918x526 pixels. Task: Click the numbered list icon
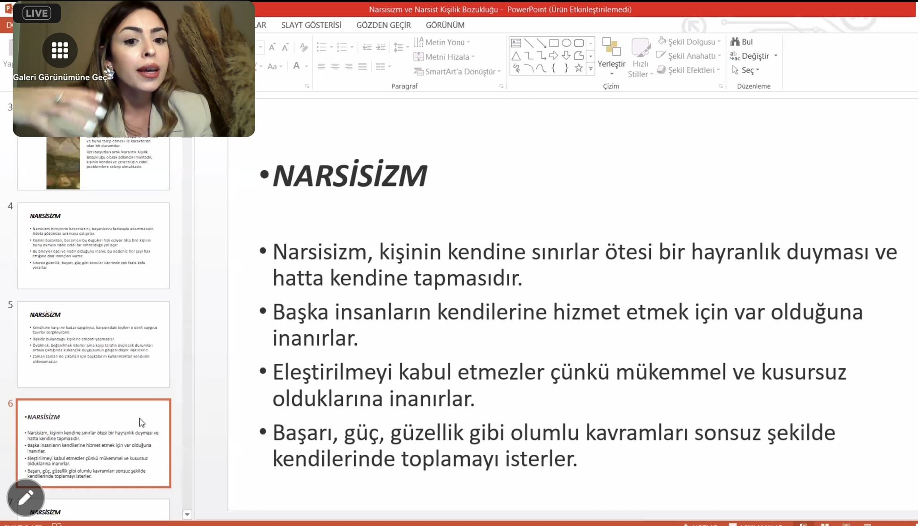tap(342, 47)
